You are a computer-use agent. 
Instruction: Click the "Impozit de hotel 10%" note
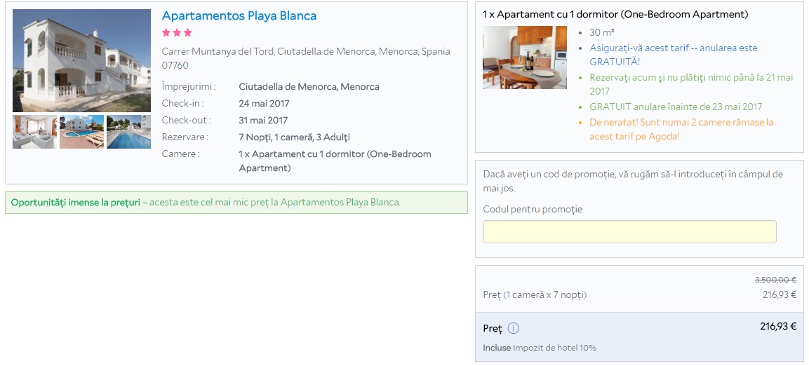554,348
